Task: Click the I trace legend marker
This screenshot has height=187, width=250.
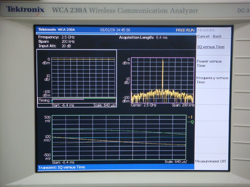Action: click(190, 117)
